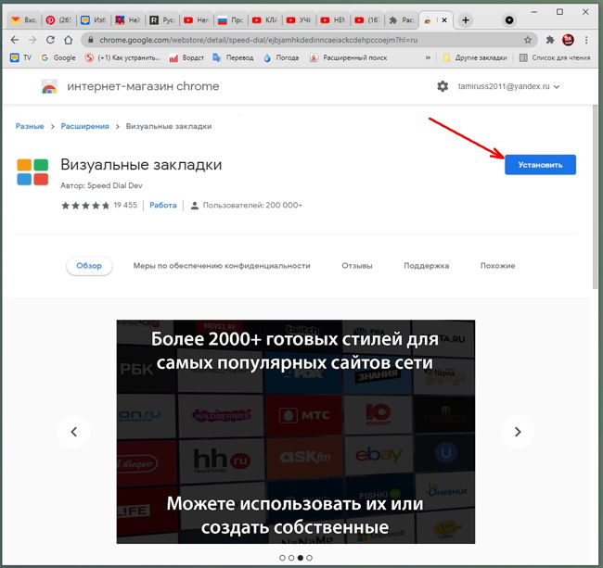Go to Расширения breadcrumb
The image size is (603, 568).
(x=85, y=126)
